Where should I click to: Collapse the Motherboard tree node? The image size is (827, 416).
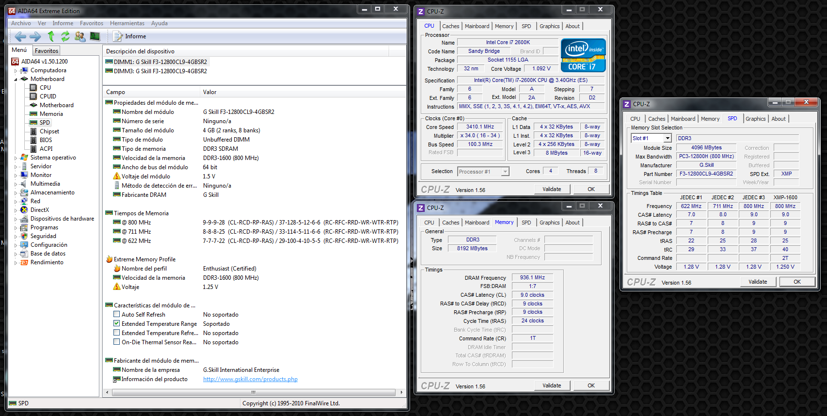pos(16,80)
